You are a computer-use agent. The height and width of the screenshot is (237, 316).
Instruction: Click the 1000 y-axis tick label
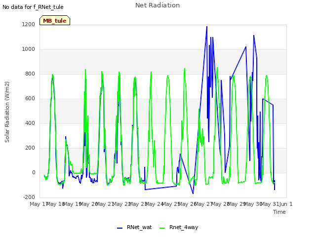pyautogui.click(x=29, y=49)
